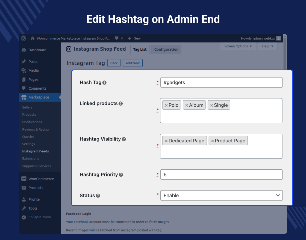Viewport: 306px width, 240px height.
Task: Click the Posts pin icon
Action: click(x=24, y=62)
